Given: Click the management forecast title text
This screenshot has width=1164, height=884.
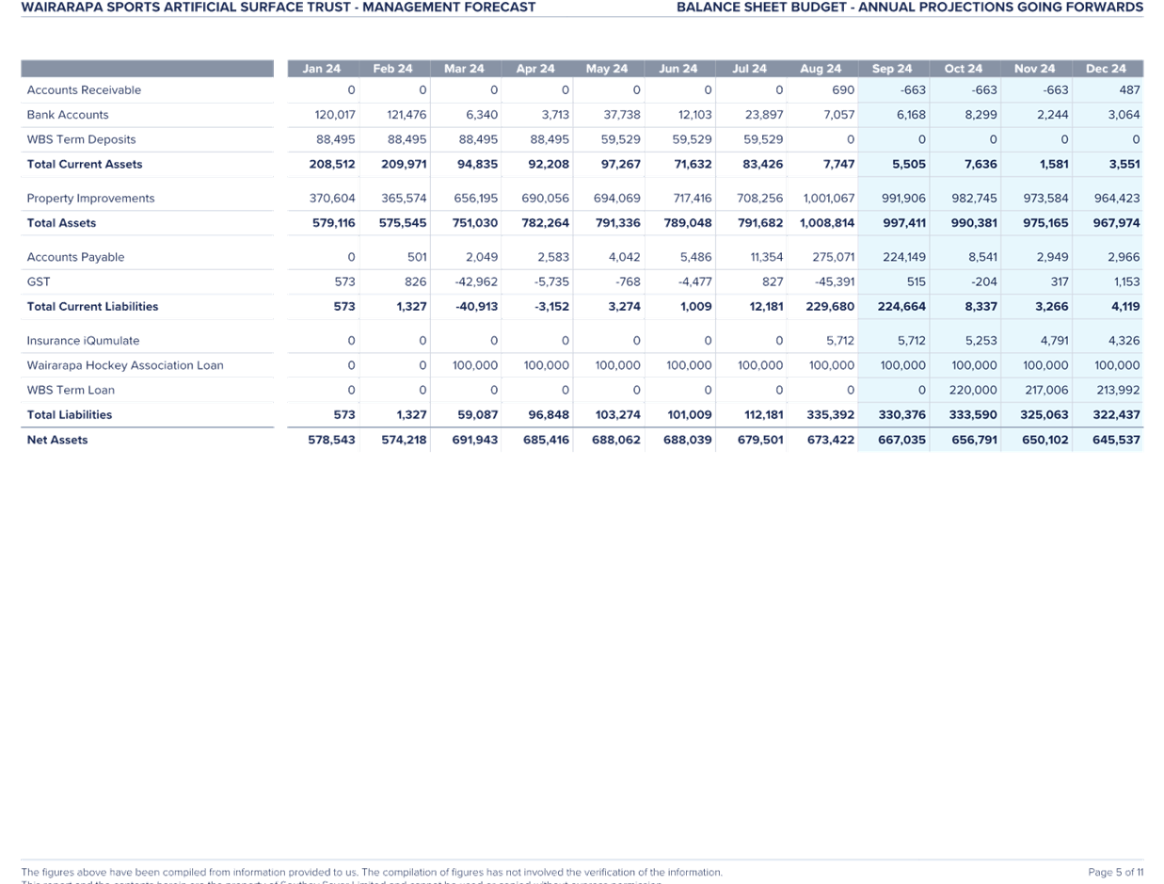Looking at the screenshot, I should [x=278, y=8].
